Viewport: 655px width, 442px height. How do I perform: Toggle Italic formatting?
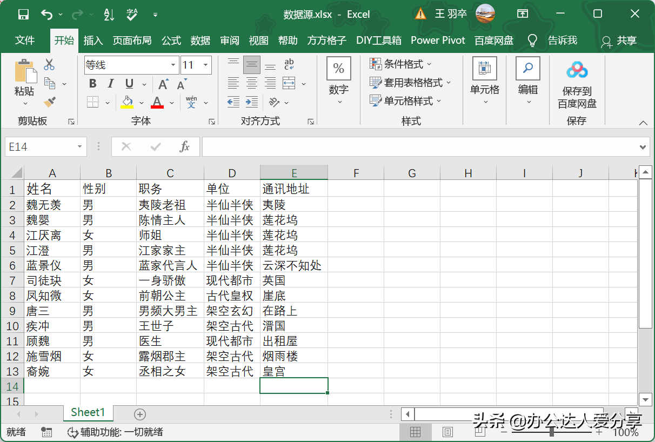111,83
